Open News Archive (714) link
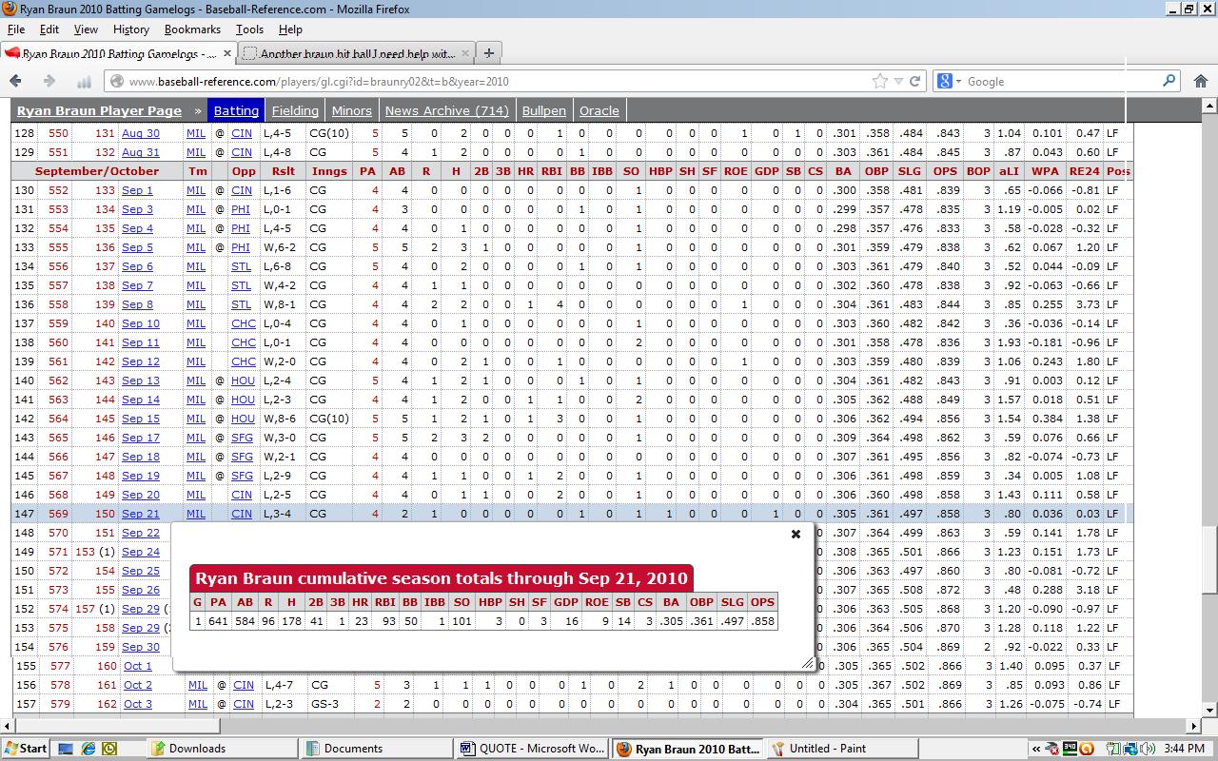 pyautogui.click(x=446, y=110)
